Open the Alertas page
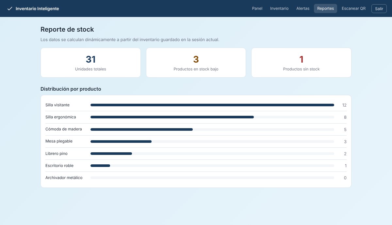This screenshot has height=225, width=392. click(x=303, y=8)
